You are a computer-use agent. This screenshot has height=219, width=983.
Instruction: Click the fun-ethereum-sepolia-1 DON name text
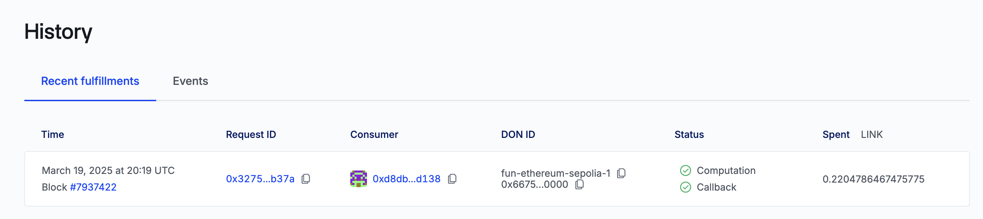[x=555, y=173]
